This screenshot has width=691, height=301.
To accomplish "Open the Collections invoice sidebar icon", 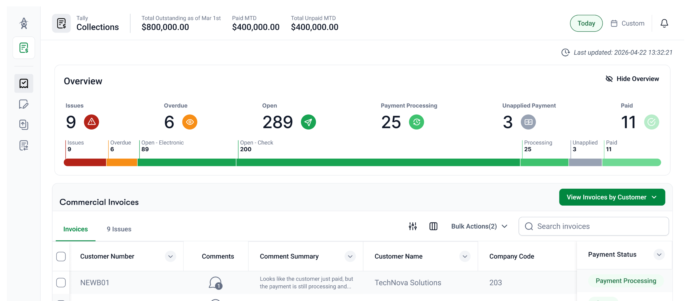I will 24,48.
